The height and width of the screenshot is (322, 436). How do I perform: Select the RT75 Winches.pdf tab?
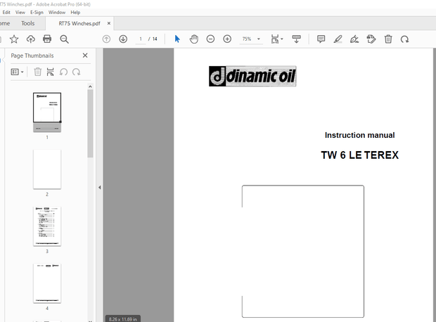pos(79,23)
